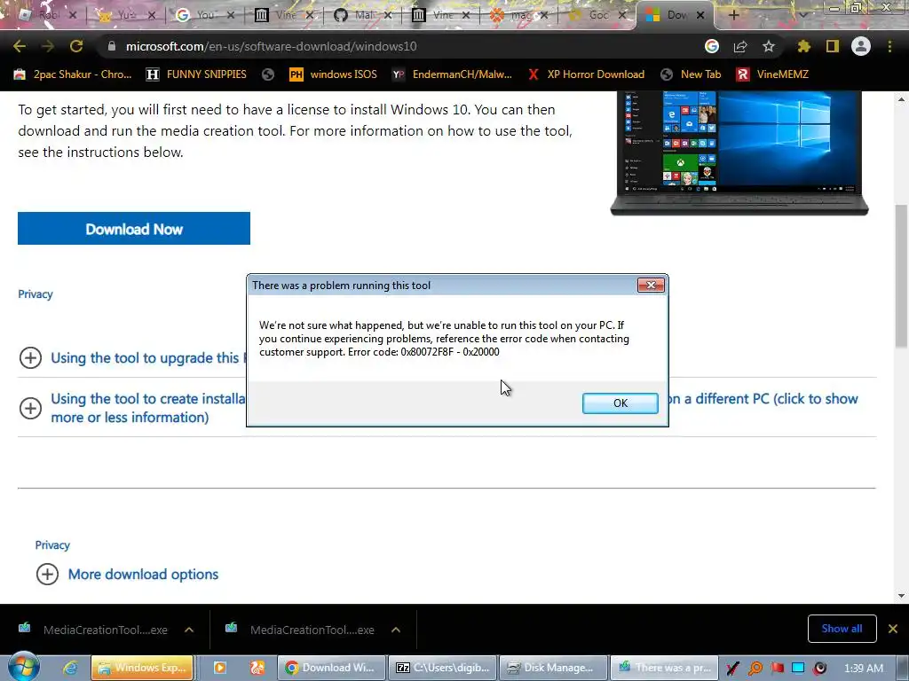Click the magnifier tray icon

(755, 669)
